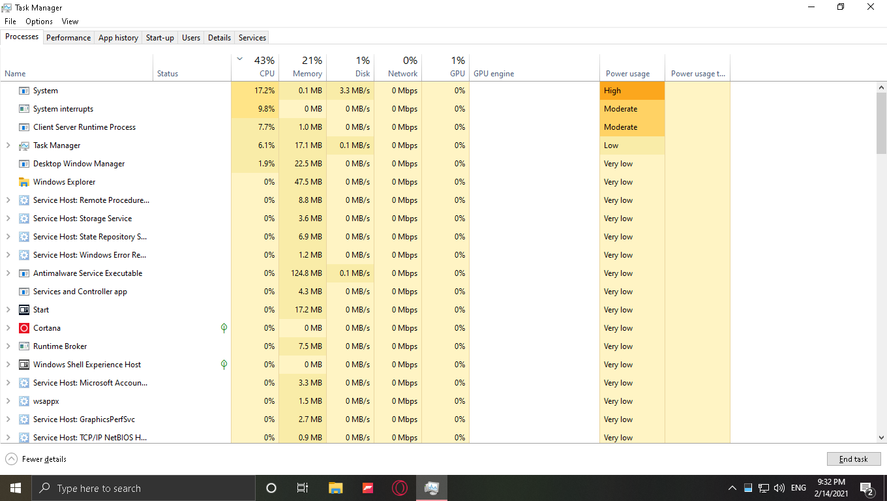Click the Task Manager process row icon

(x=24, y=145)
